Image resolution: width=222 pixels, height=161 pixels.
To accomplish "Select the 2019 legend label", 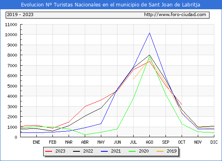I will click(x=172, y=151).
